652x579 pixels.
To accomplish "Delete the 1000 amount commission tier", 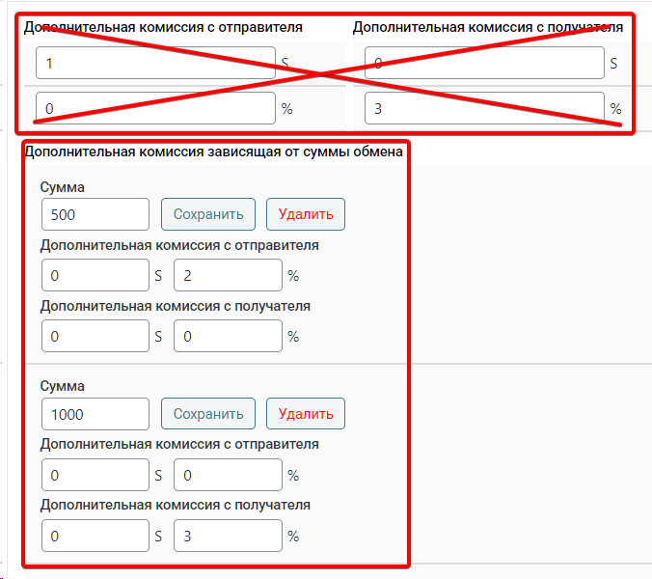I will point(306,414).
